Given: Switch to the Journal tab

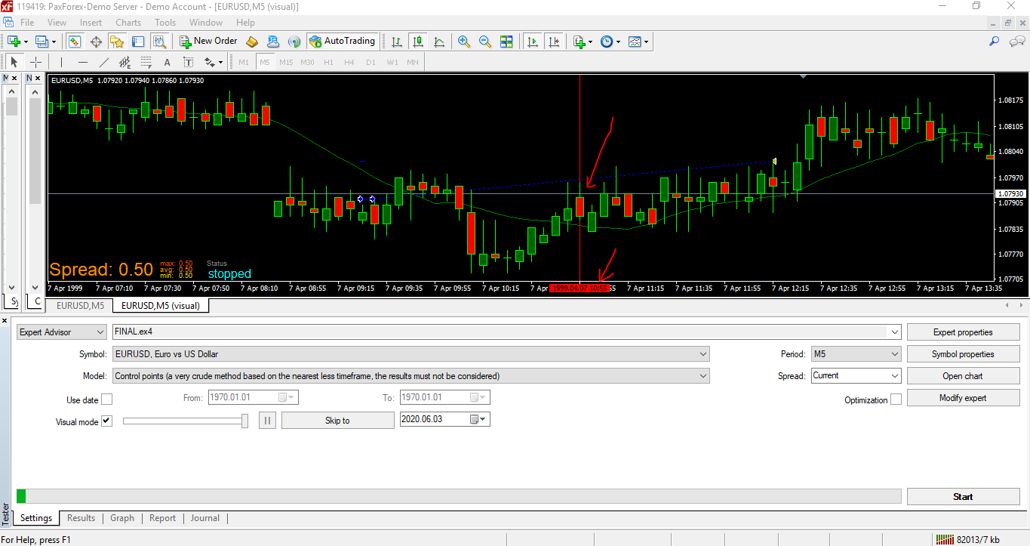Looking at the screenshot, I should (204, 518).
